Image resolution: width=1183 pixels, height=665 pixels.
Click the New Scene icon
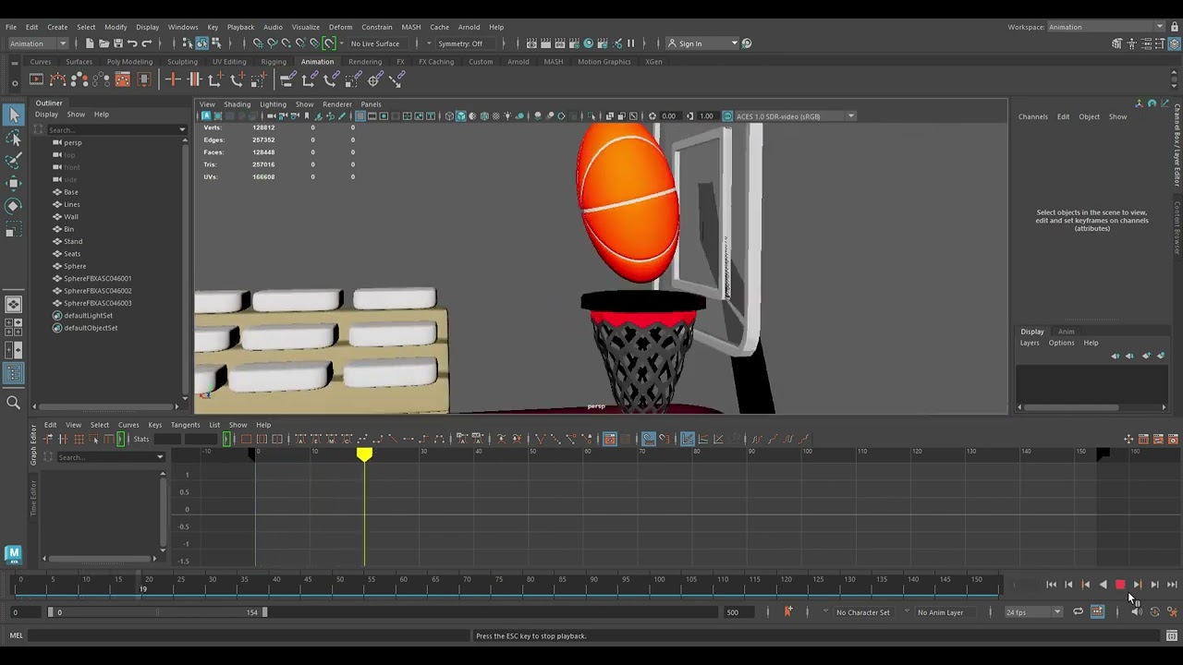point(90,43)
